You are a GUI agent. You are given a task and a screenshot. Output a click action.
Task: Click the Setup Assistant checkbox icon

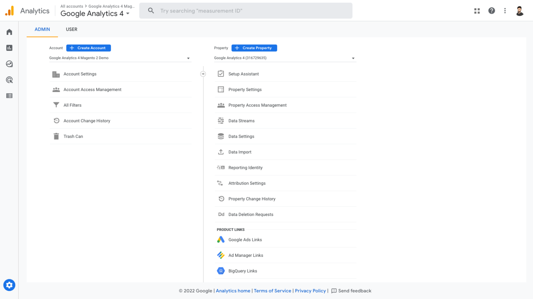(x=221, y=74)
